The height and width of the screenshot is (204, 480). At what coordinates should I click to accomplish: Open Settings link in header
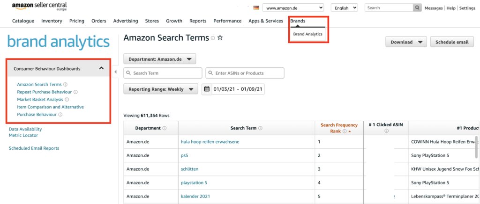[x=467, y=8]
